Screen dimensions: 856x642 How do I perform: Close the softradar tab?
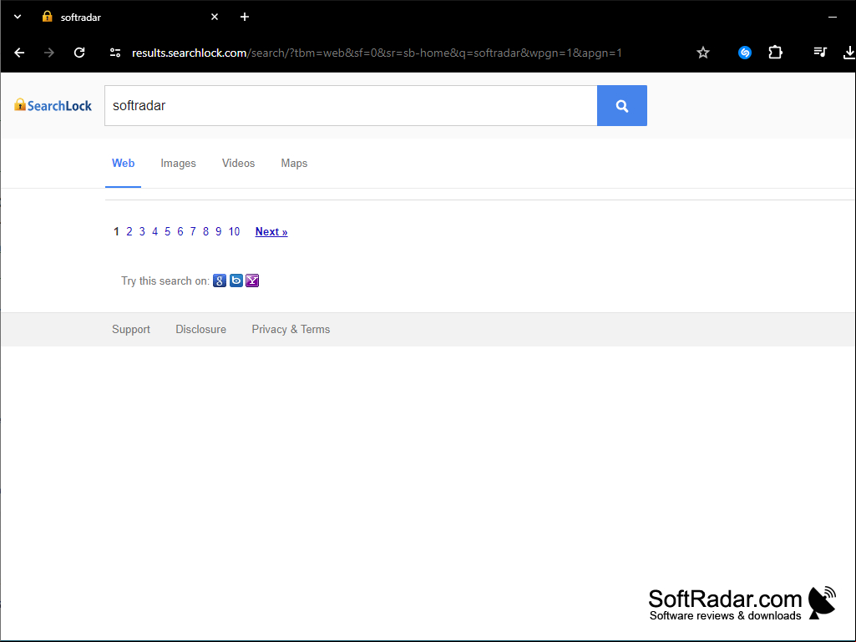point(215,17)
